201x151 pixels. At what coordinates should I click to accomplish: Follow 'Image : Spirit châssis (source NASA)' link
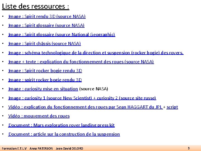[44, 44]
